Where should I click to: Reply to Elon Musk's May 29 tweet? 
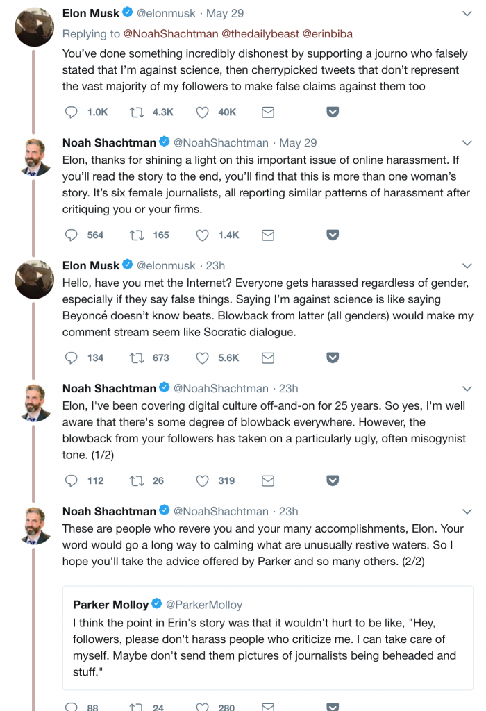pos(72,112)
